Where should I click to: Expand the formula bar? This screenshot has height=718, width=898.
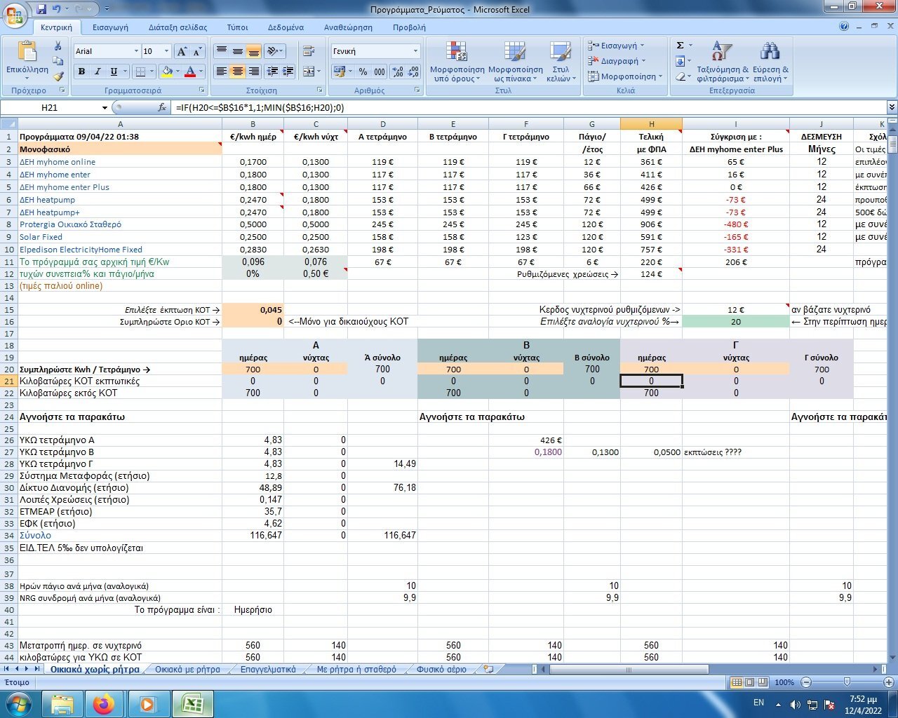pyautogui.click(x=892, y=108)
